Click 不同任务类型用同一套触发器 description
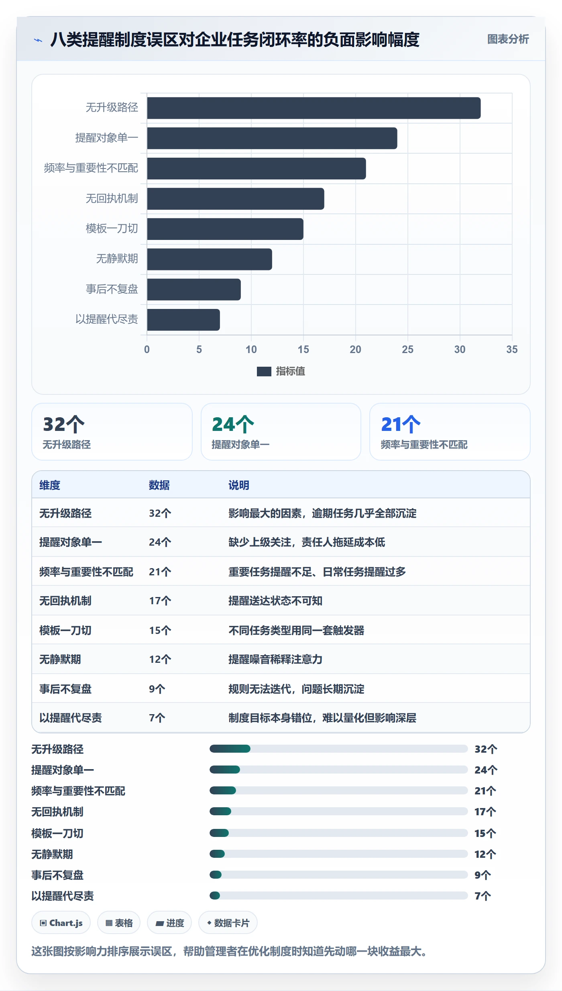This screenshot has height=991, width=562. click(296, 630)
